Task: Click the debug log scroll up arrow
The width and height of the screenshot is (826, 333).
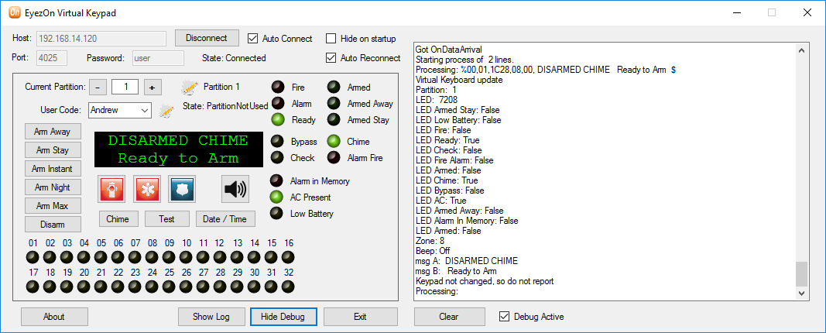Action: [x=801, y=50]
